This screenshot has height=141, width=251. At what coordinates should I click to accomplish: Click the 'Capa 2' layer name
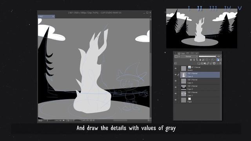pos(190,89)
